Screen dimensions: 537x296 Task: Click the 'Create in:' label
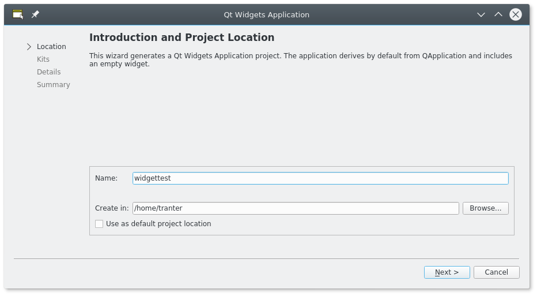[x=112, y=208]
